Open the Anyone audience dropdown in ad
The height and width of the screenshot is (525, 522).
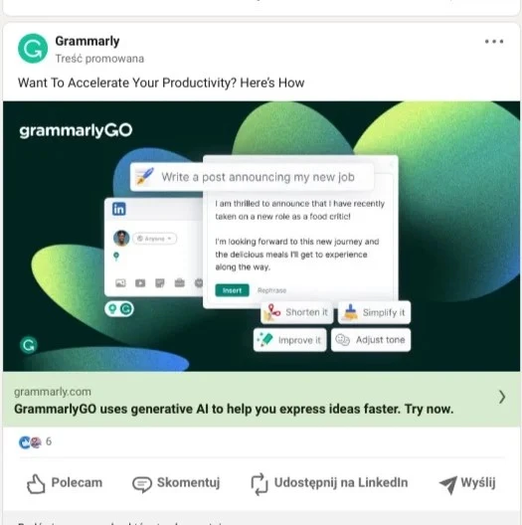tap(155, 239)
